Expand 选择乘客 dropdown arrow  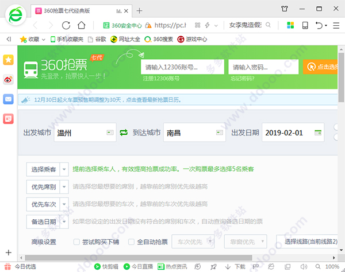coord(64,169)
